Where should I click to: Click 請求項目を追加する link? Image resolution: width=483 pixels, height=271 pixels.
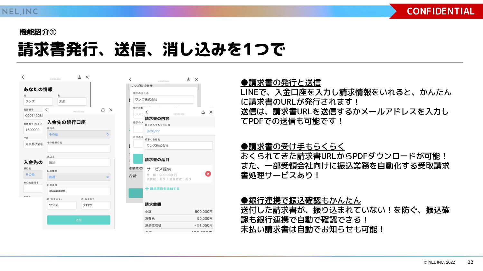(x=162, y=189)
